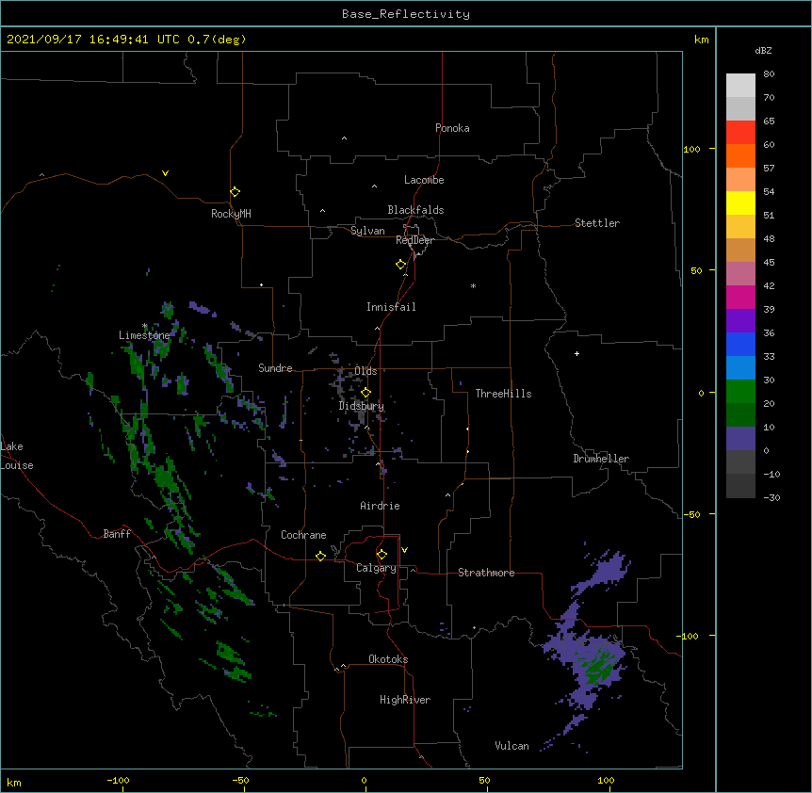Select the green 30 dBZ legend color
The image size is (812, 793).
[x=740, y=392]
